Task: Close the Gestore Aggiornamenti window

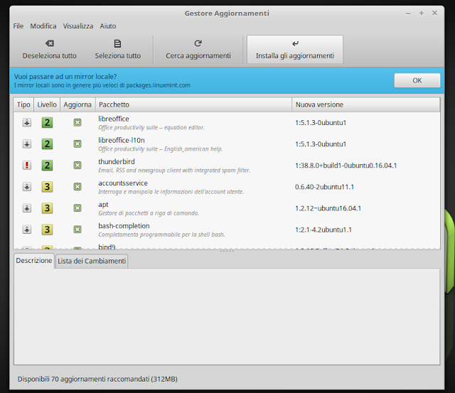Action: coord(434,13)
